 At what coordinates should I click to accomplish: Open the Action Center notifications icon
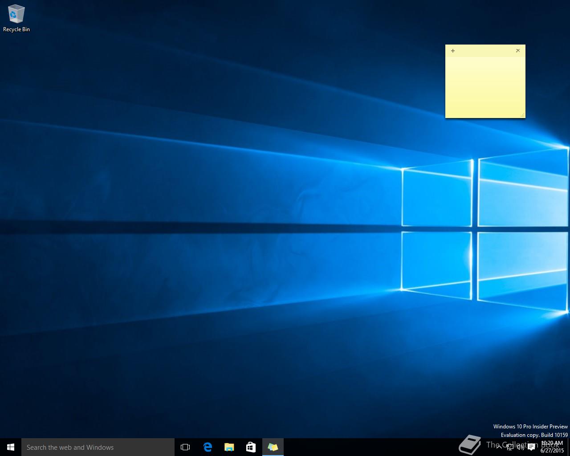point(531,447)
